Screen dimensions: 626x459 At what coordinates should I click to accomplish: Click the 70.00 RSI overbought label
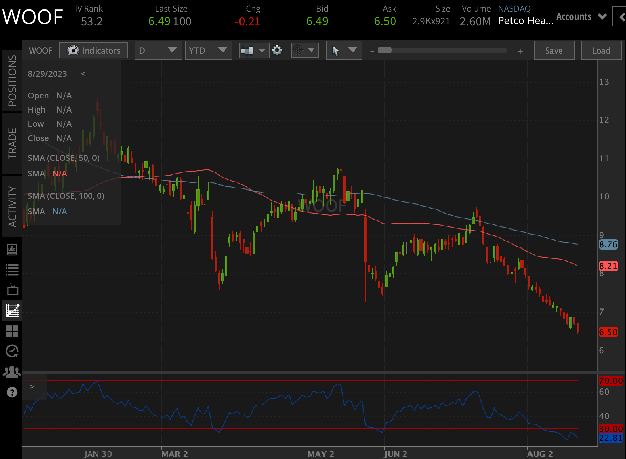pos(611,381)
